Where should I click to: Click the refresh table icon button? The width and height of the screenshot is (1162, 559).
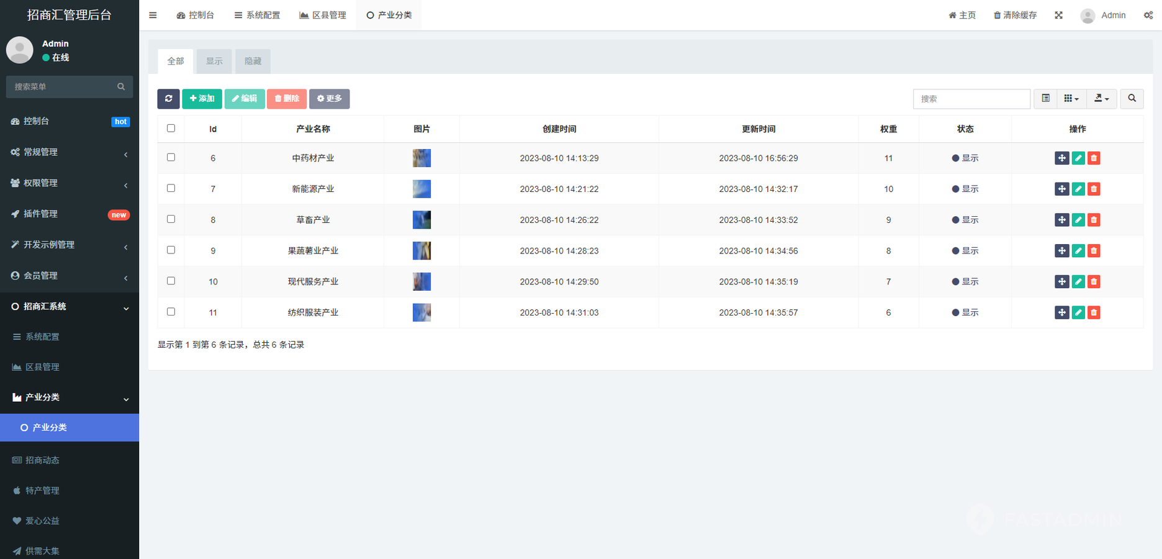coord(168,99)
